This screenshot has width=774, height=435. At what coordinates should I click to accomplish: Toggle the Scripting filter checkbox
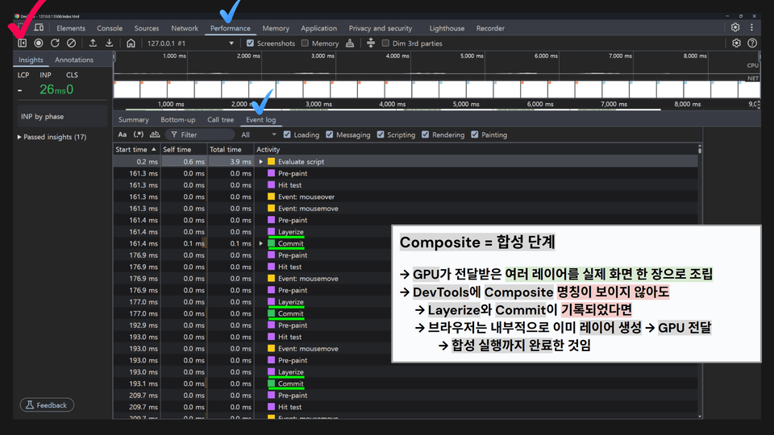coord(381,135)
